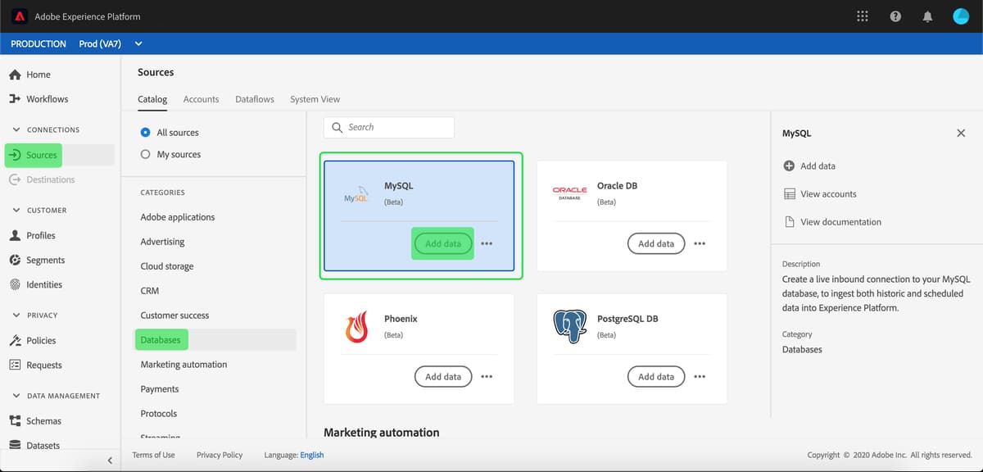
Task: Click Add data on the Oracle DB card
Action: pyautogui.click(x=655, y=243)
